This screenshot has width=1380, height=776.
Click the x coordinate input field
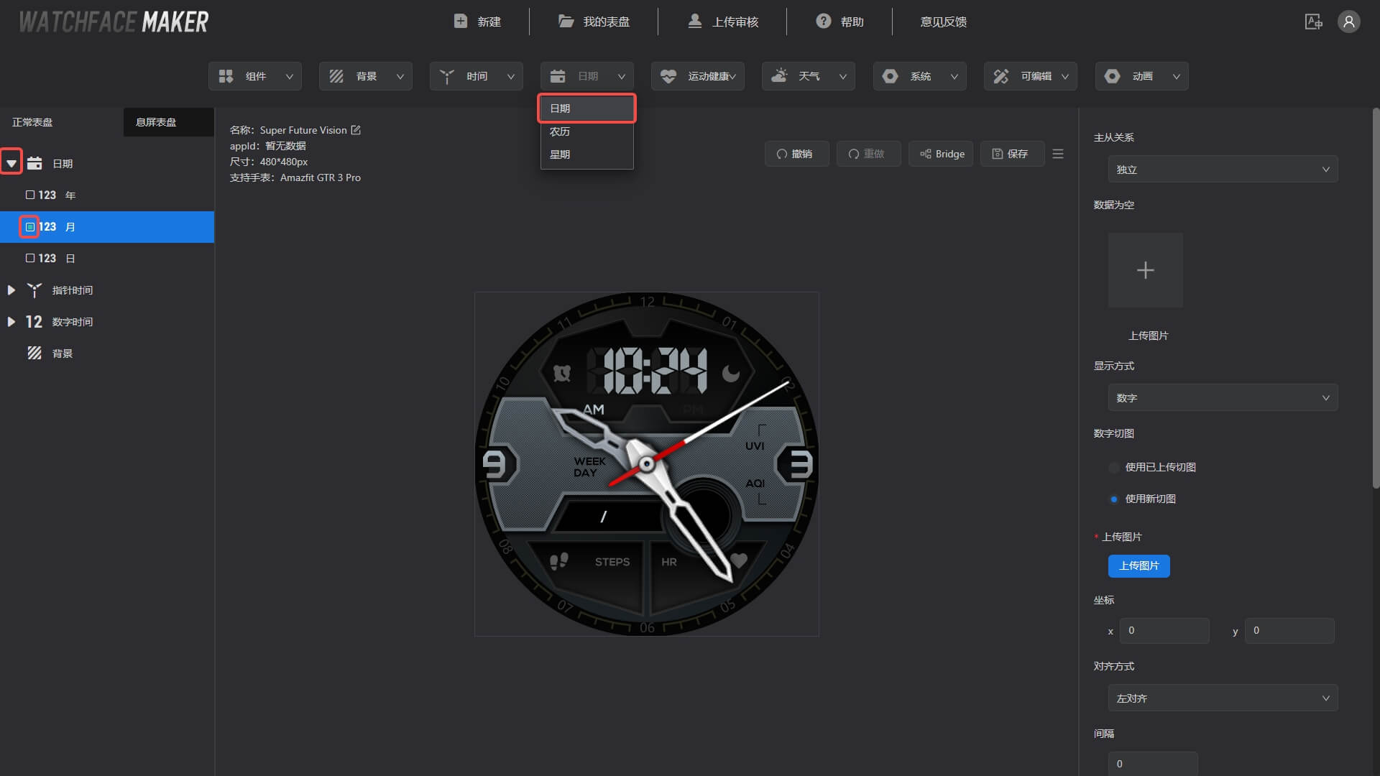click(1164, 631)
